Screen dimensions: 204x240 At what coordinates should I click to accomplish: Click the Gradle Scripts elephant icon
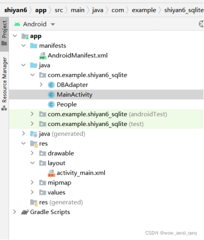coord(25,212)
